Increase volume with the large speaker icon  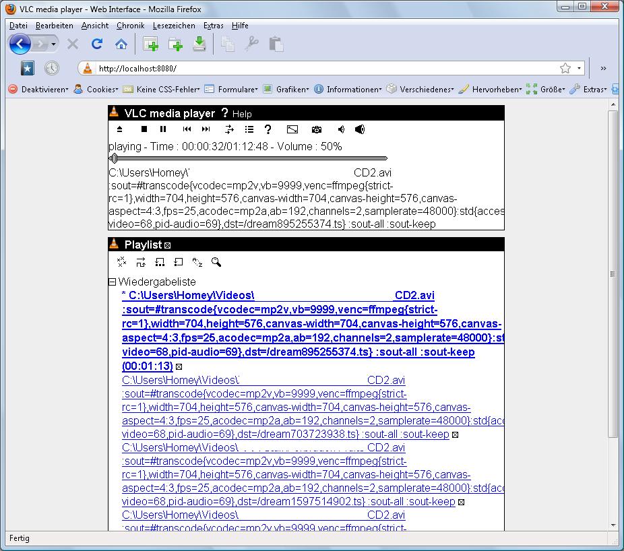[x=360, y=129]
